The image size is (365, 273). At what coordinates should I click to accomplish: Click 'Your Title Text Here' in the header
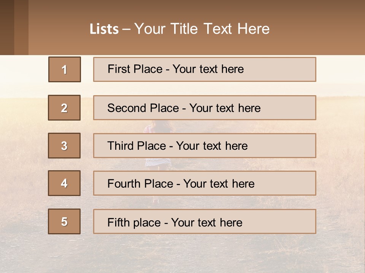point(202,29)
